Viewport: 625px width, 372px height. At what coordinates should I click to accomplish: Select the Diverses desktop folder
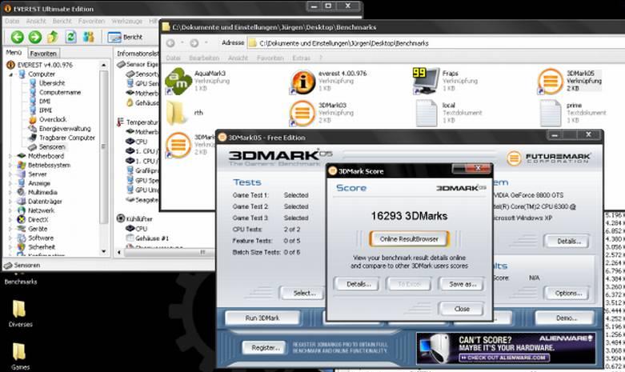pos(20,314)
